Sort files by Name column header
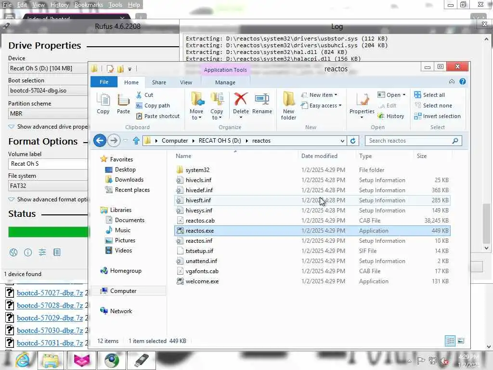The image size is (493, 370). pos(183,156)
